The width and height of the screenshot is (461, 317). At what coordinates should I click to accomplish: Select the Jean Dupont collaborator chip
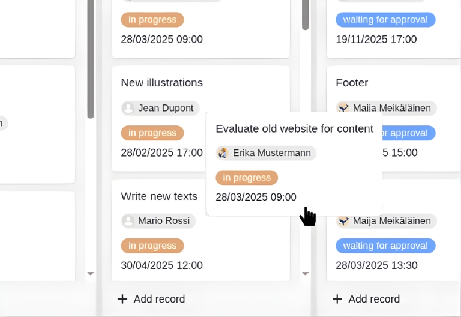(160, 108)
